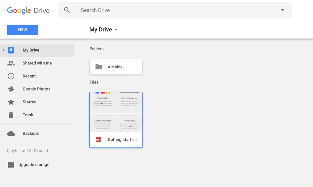Open the Backups section

pyautogui.click(x=30, y=134)
